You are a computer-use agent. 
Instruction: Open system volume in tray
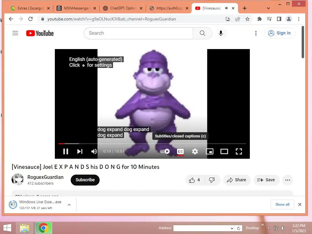pos(283,228)
